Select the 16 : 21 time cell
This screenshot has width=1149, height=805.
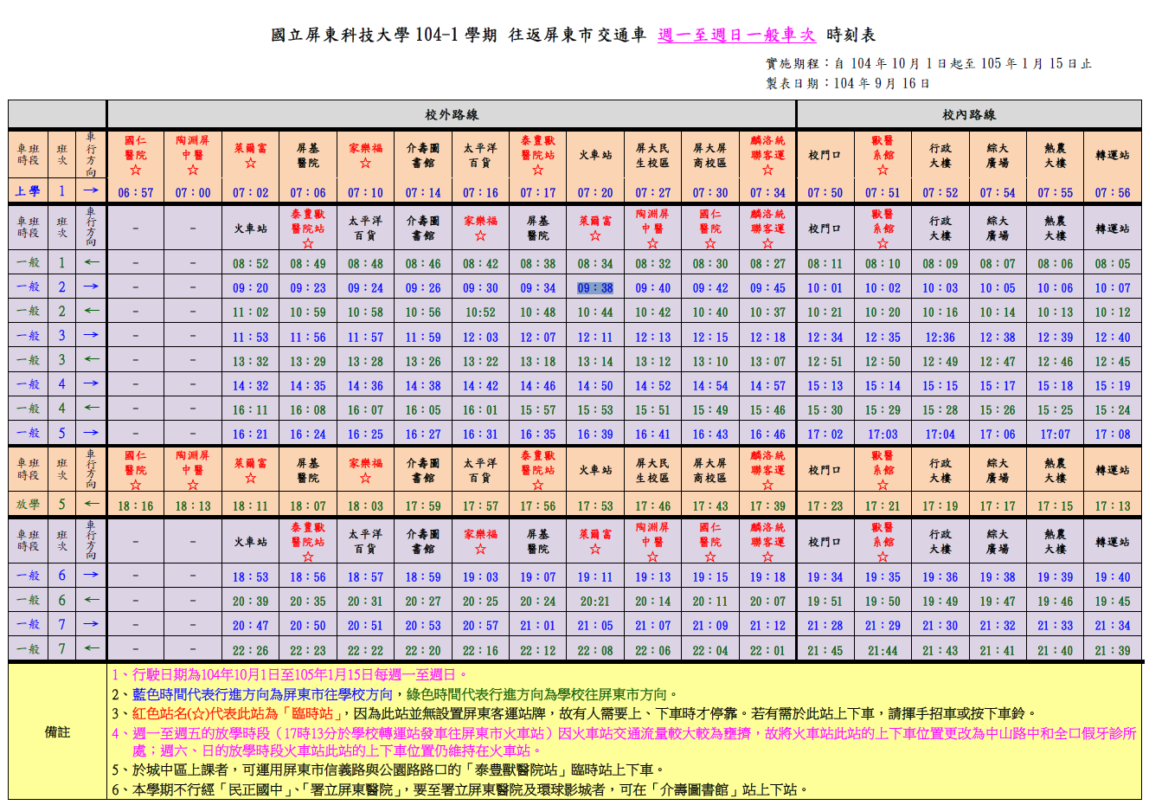(x=250, y=435)
